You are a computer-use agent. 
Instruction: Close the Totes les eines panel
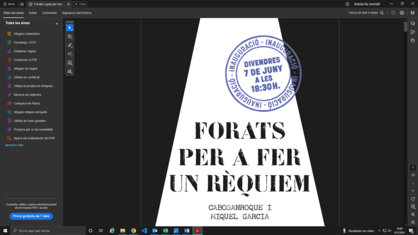pos(57,24)
